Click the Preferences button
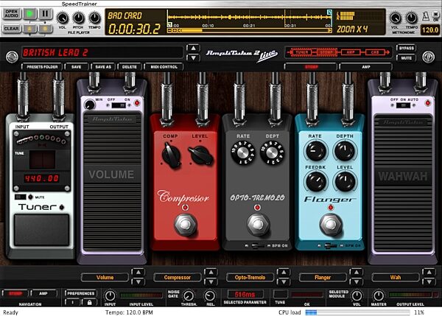 (80, 293)
